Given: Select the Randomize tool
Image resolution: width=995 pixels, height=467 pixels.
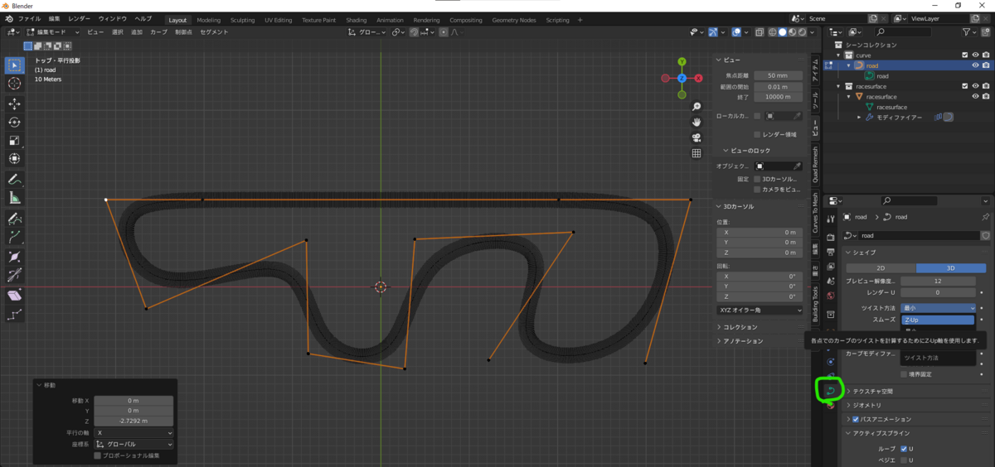Looking at the screenshot, I should tap(14, 315).
